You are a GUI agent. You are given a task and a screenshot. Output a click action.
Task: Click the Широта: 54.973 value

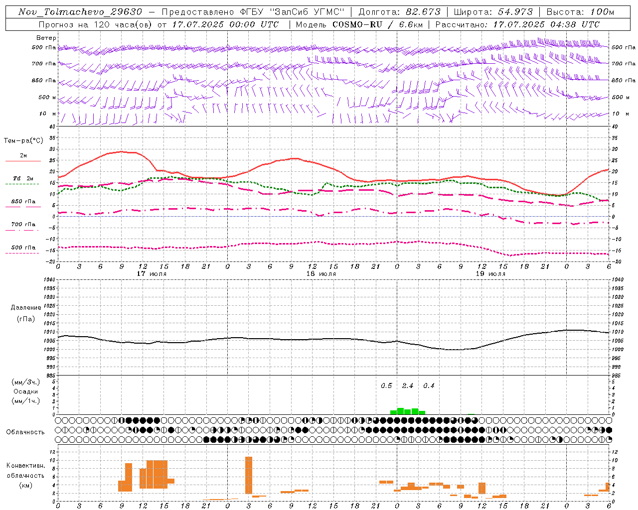point(493,12)
